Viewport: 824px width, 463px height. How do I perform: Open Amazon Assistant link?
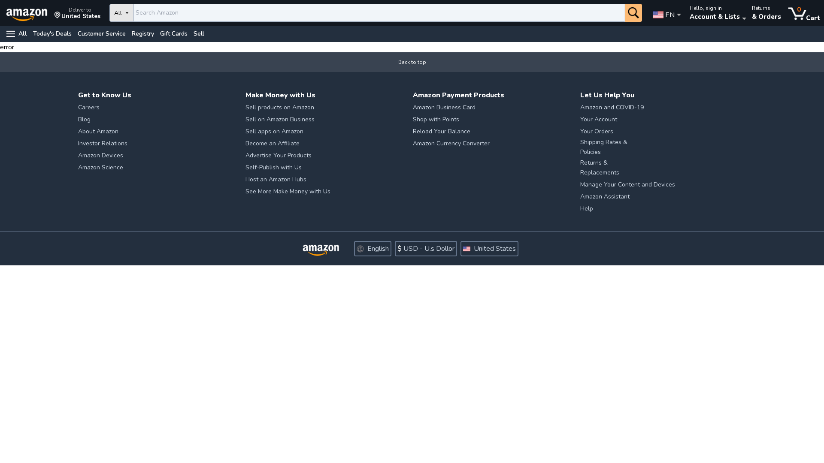[x=605, y=197]
